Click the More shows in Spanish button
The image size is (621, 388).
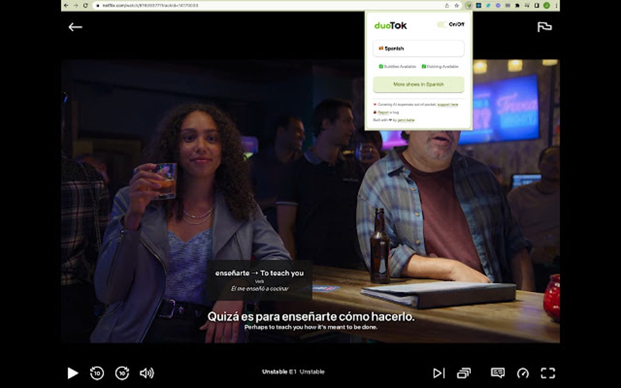click(x=418, y=84)
